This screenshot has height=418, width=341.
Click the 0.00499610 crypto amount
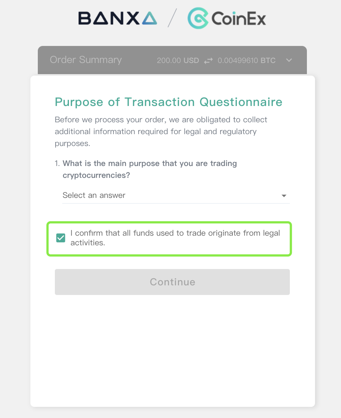pos(238,60)
